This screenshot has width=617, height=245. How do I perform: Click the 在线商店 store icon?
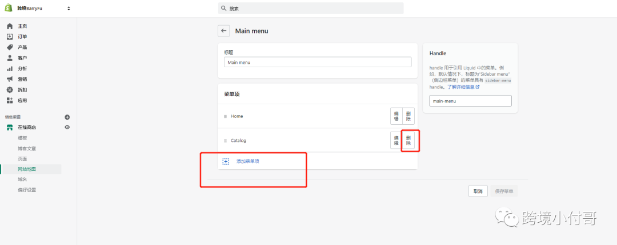coord(10,128)
